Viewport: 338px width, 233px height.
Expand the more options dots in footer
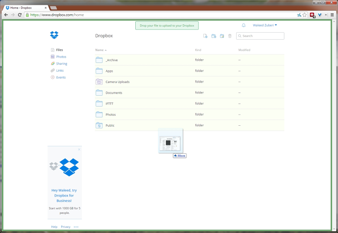click(76, 227)
